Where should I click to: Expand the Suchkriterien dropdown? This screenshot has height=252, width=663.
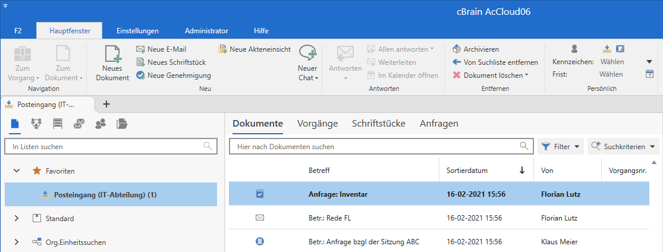pos(623,146)
